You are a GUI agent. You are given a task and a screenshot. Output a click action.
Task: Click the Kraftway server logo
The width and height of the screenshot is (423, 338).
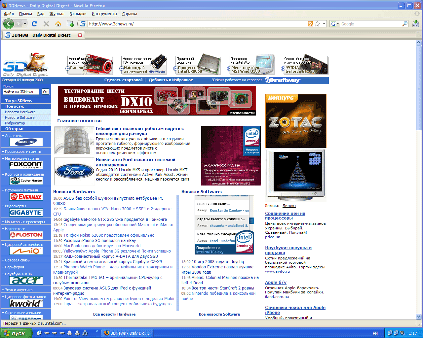coord(283,80)
